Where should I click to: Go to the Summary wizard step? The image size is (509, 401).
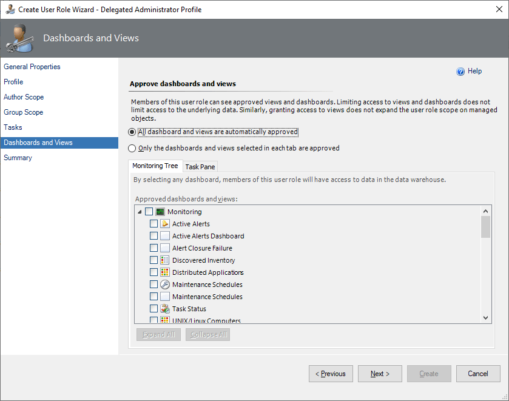[x=18, y=158]
